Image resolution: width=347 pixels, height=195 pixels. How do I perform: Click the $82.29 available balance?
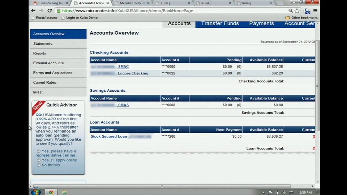click(x=277, y=73)
